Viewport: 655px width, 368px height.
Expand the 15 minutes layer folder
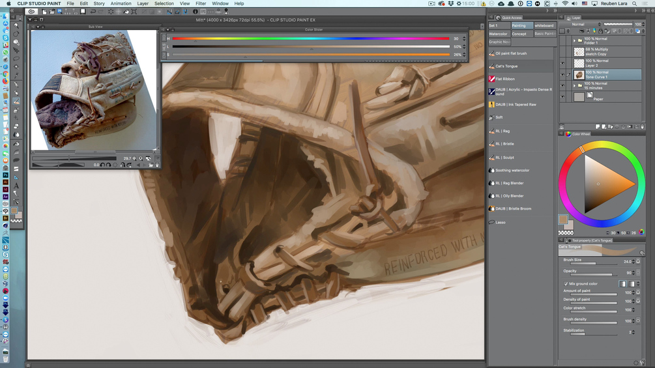coord(574,85)
